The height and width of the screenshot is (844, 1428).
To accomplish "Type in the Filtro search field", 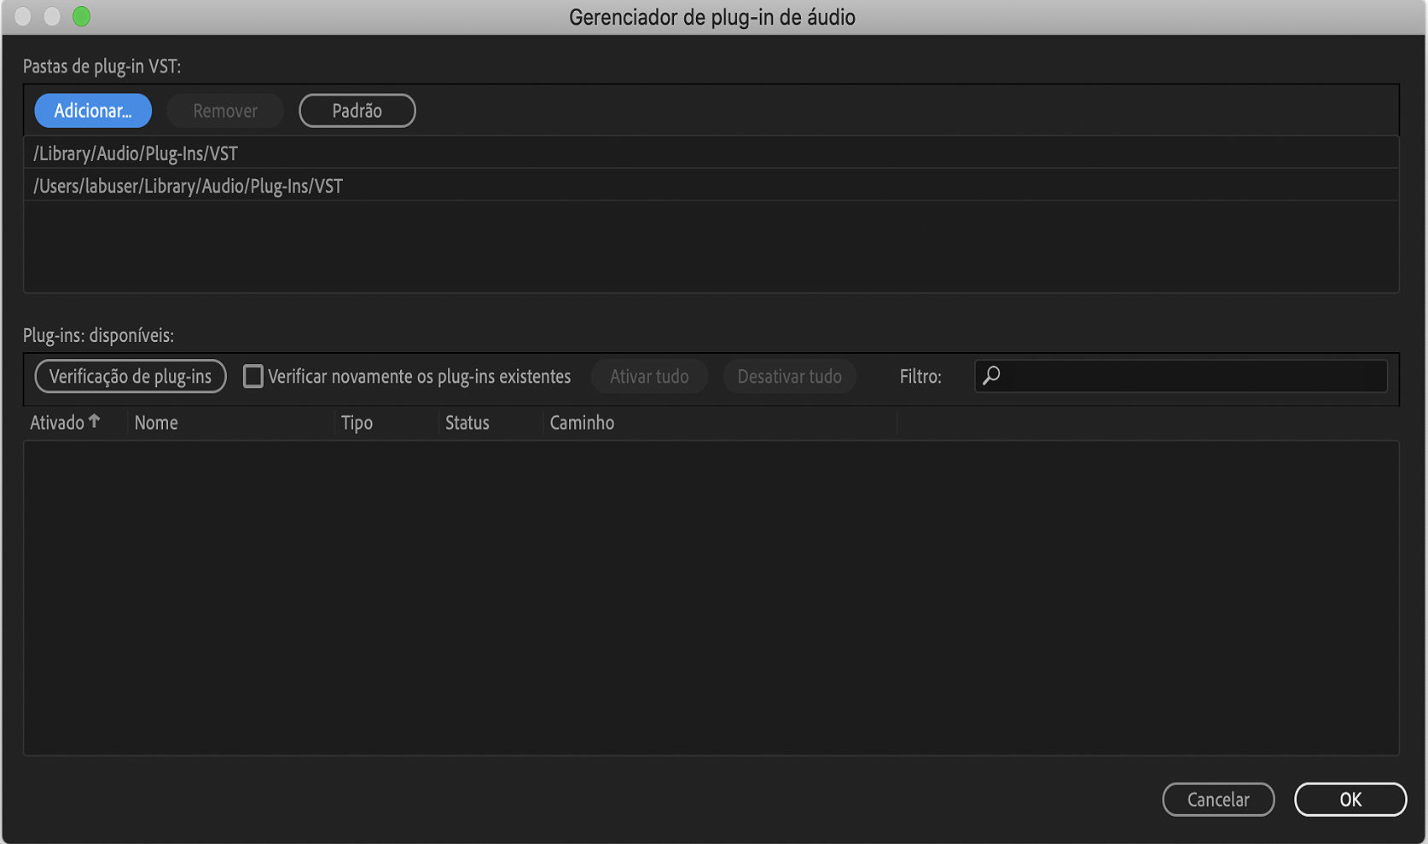I will [1181, 375].
